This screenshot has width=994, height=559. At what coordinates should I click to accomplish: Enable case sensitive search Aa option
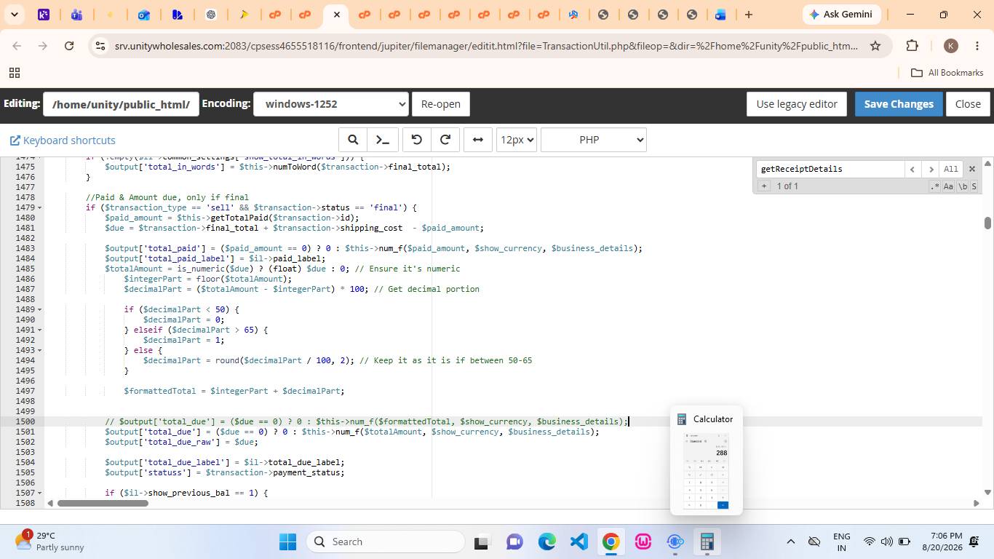[948, 186]
